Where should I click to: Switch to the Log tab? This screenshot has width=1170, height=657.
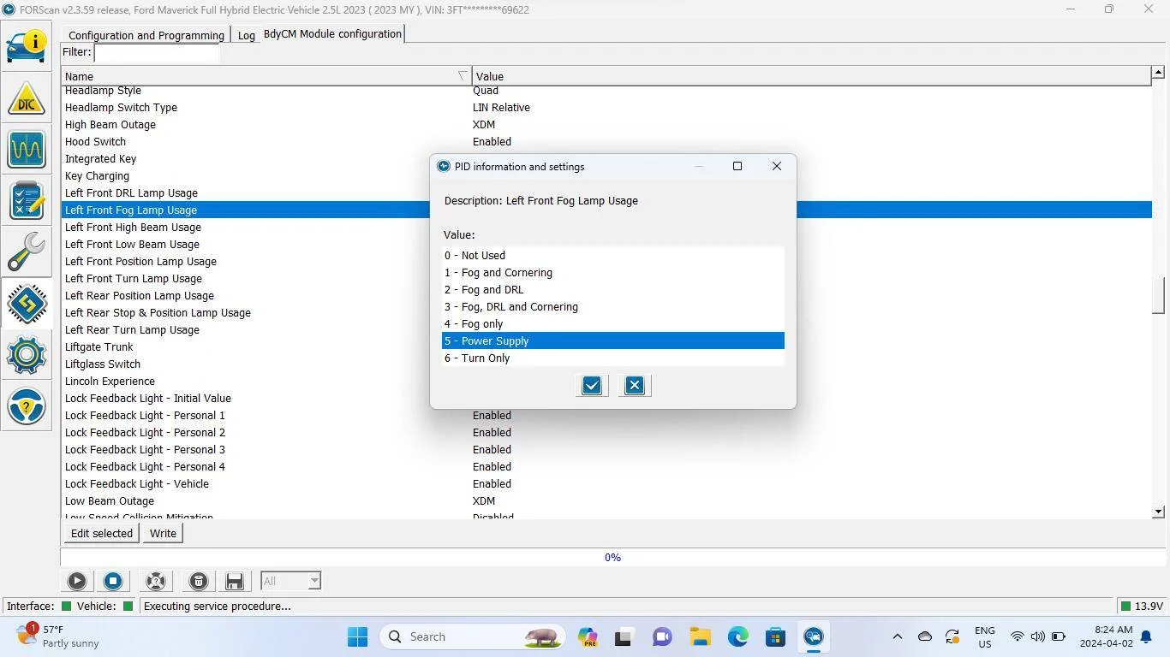(x=247, y=35)
